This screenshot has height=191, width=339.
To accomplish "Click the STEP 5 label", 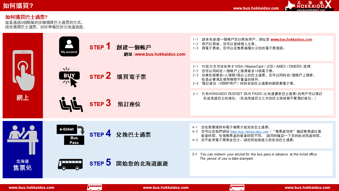I will tap(100, 163).
